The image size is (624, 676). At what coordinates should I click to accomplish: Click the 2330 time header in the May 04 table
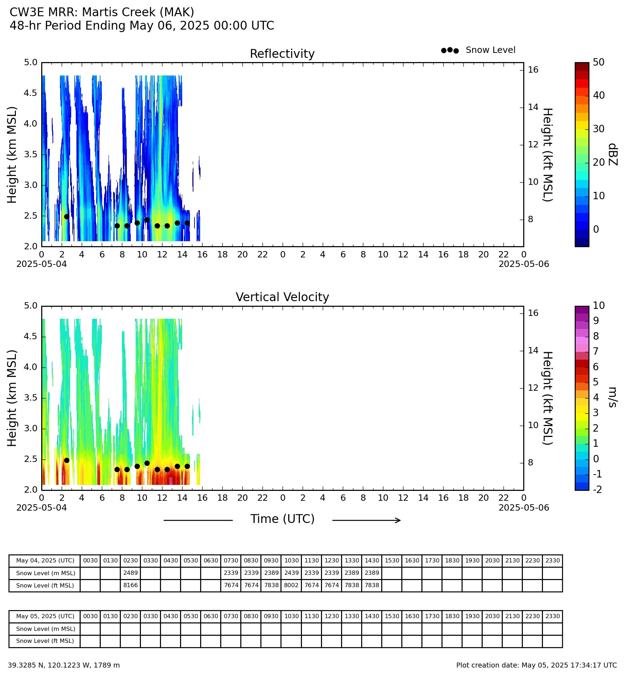click(x=552, y=561)
